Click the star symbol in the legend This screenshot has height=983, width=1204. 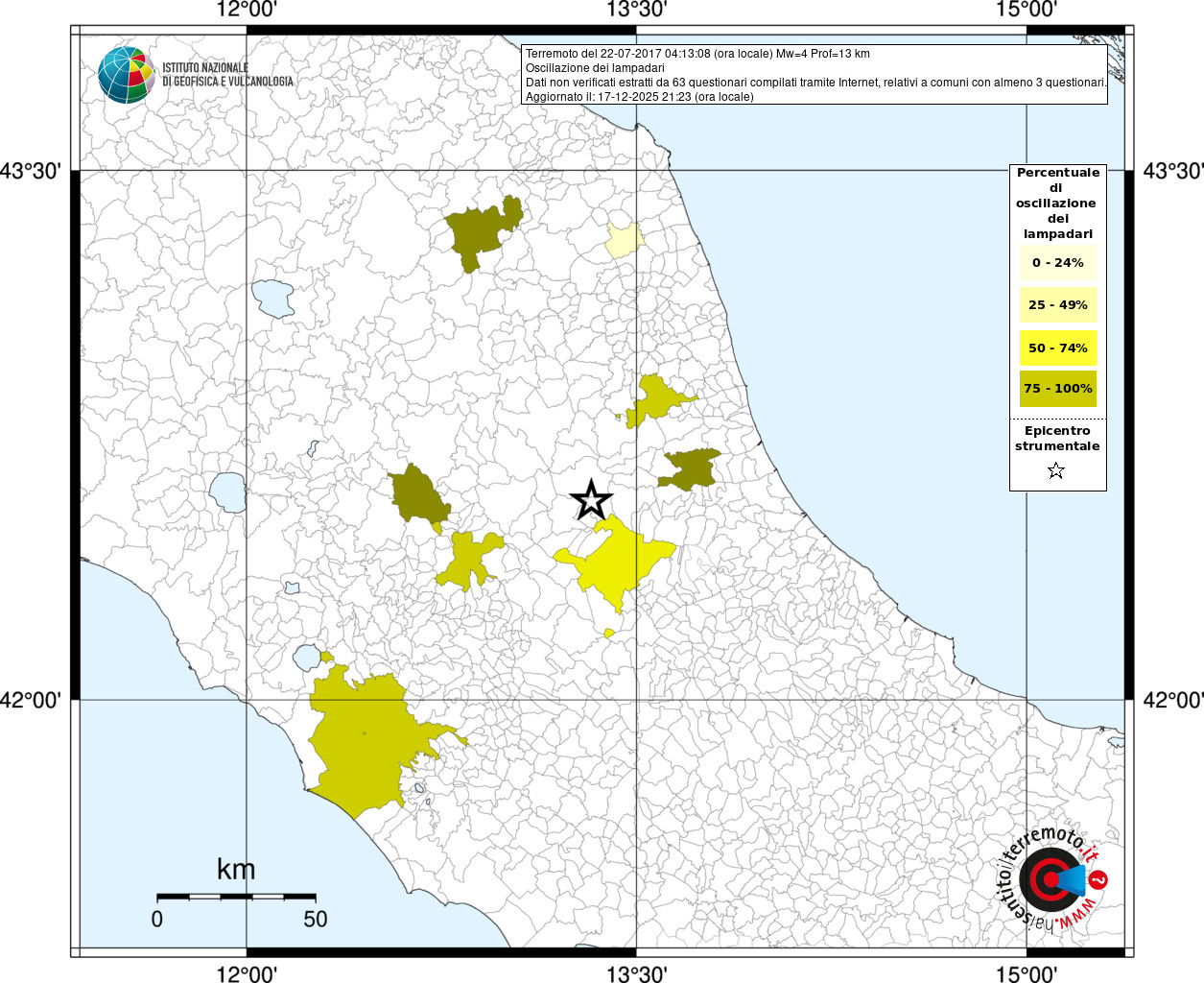coord(1056,470)
